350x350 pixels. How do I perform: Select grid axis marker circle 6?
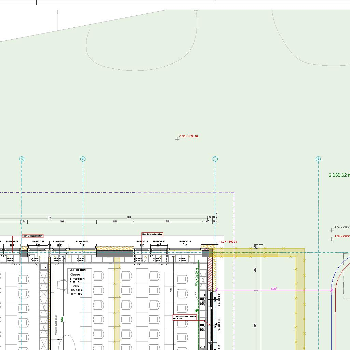tap(83, 159)
